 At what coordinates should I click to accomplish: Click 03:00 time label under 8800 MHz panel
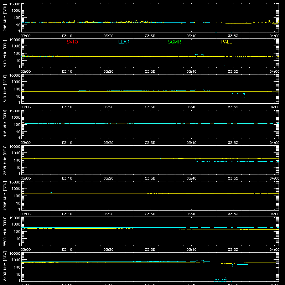[26, 250]
